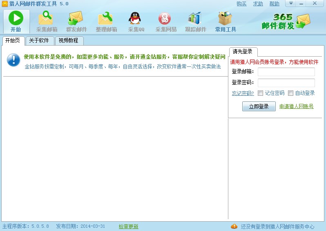Click the 发布日期: 2014-03-31 status text
326x231 pixels.
80,226
